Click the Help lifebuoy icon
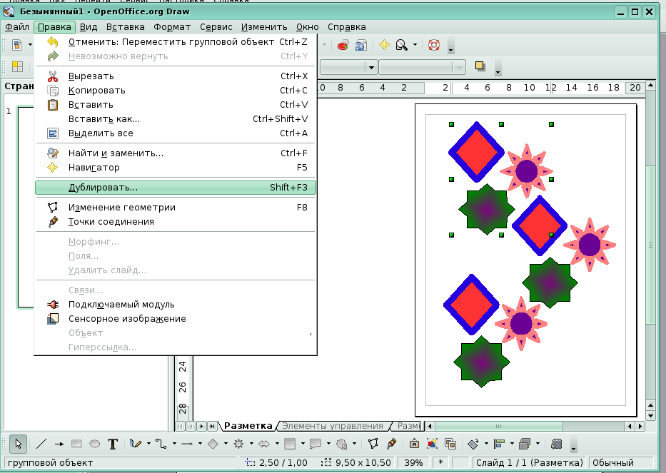666x473 pixels. tap(433, 45)
